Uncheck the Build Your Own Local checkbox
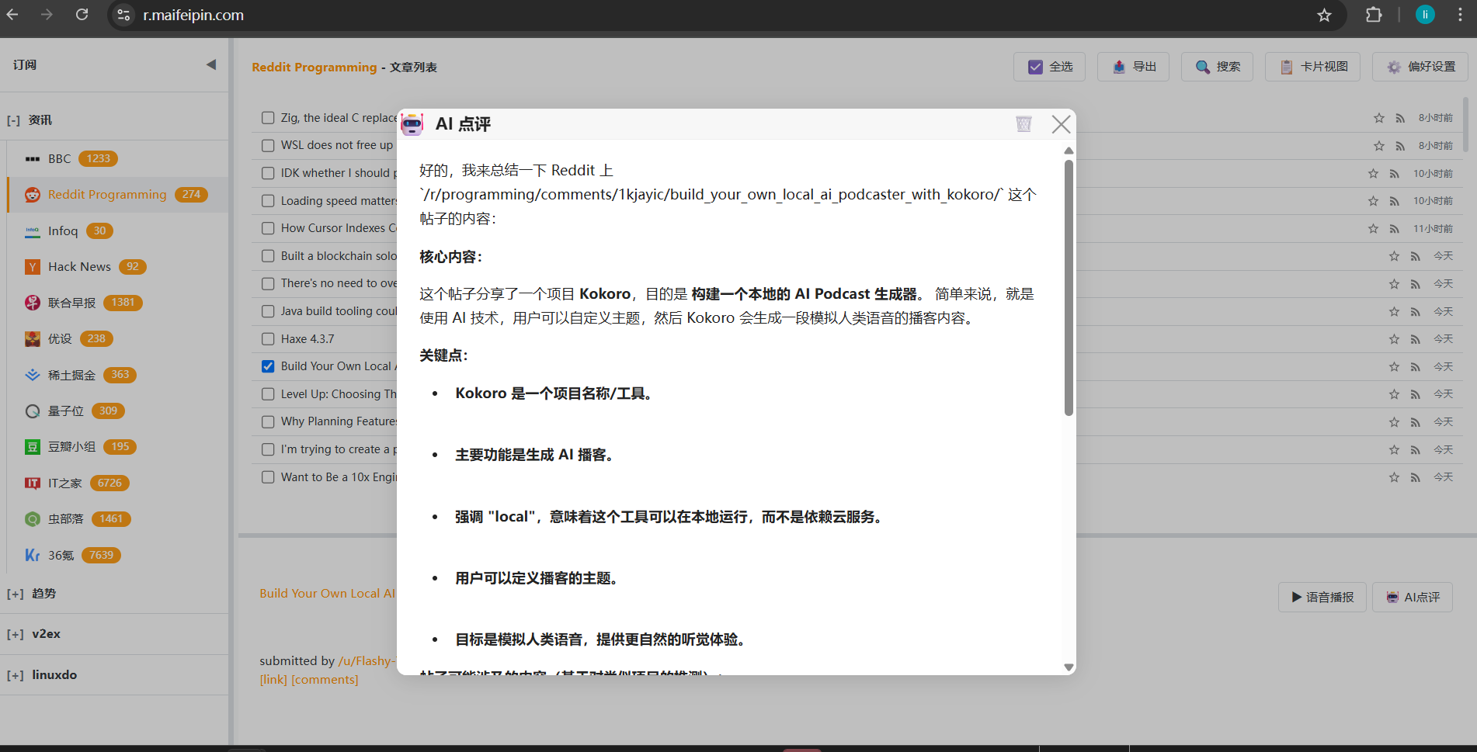 tap(268, 366)
